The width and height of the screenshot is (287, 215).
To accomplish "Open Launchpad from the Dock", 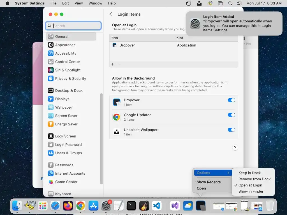I will tap(43, 206).
